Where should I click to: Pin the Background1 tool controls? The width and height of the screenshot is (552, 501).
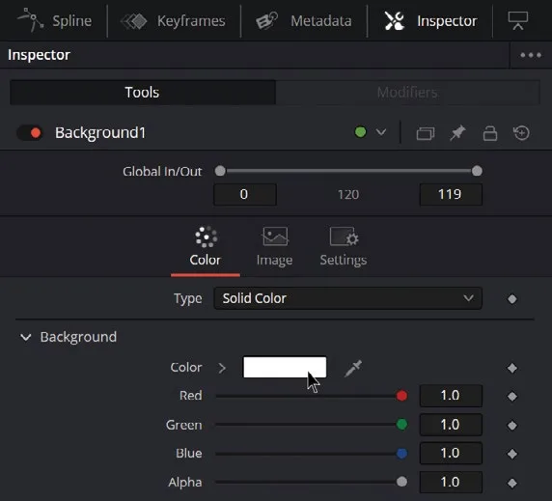click(x=457, y=133)
